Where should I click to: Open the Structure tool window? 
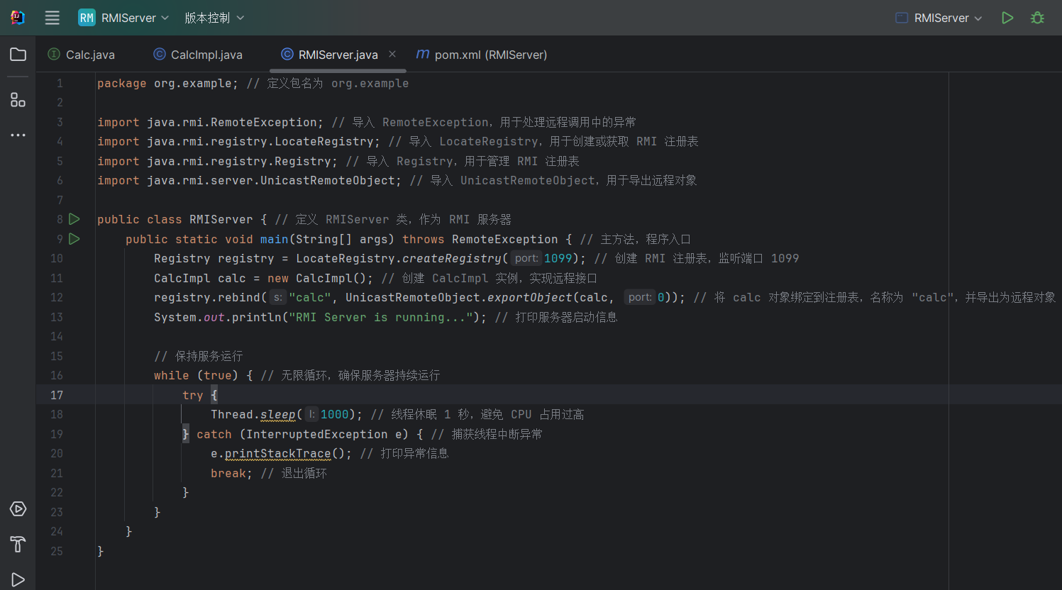(x=18, y=100)
